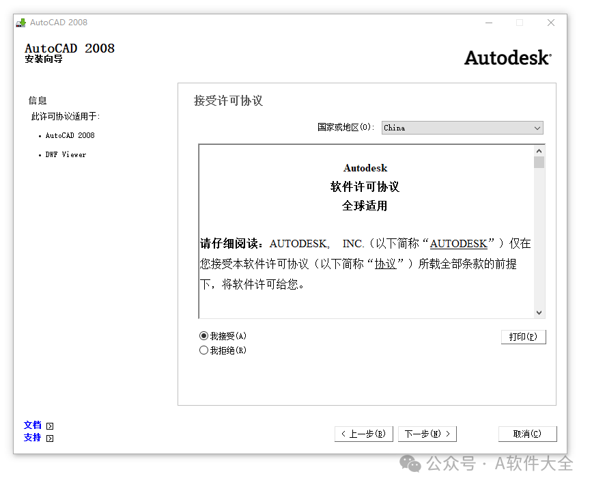Close the AutoCAD 2008 installer window
The width and height of the screenshot is (592, 487).
551,23
